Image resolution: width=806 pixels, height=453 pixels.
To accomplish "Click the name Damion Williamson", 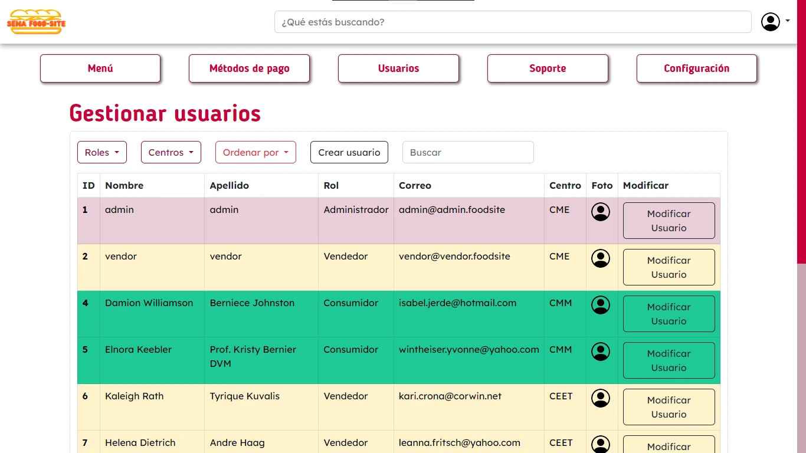I will click(x=149, y=303).
